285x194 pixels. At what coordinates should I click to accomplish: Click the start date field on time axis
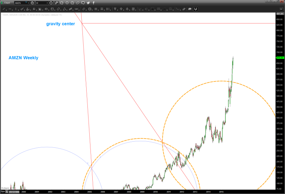tap(14, 192)
